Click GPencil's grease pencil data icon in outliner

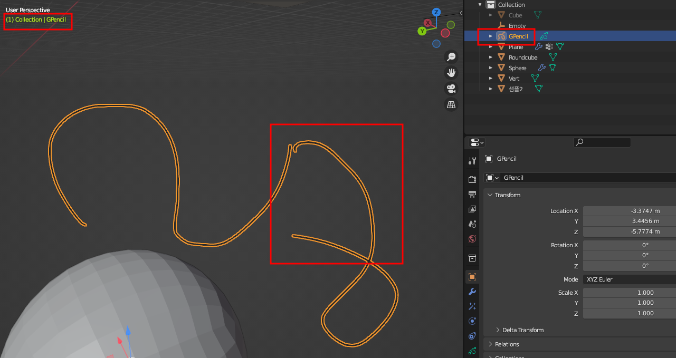pos(544,36)
